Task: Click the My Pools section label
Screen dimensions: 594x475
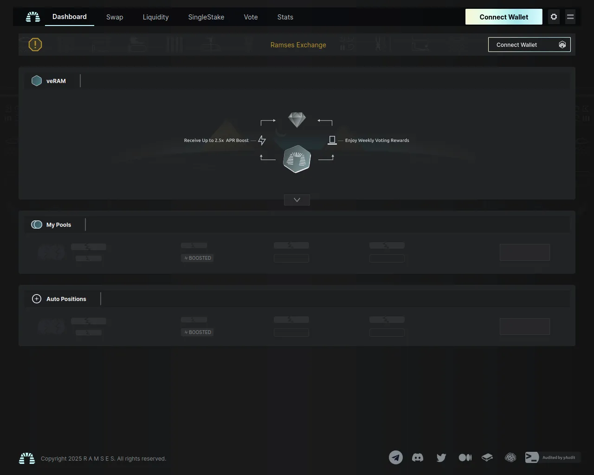Action: click(59, 225)
